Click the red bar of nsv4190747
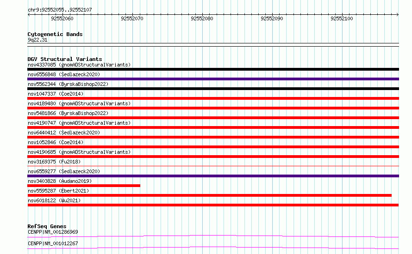This screenshot has height=254, width=412. click(213, 127)
